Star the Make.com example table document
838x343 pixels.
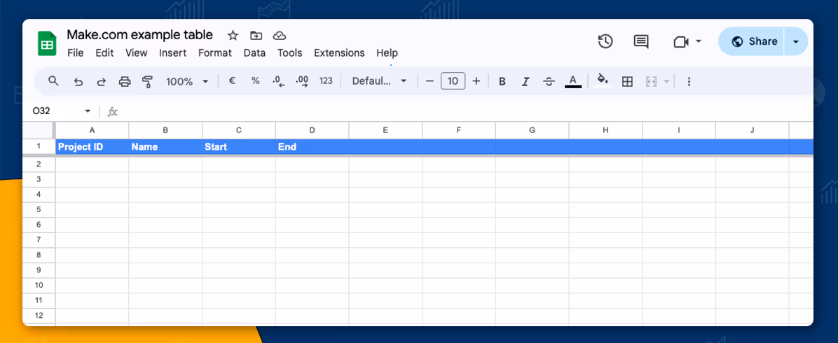(x=233, y=36)
